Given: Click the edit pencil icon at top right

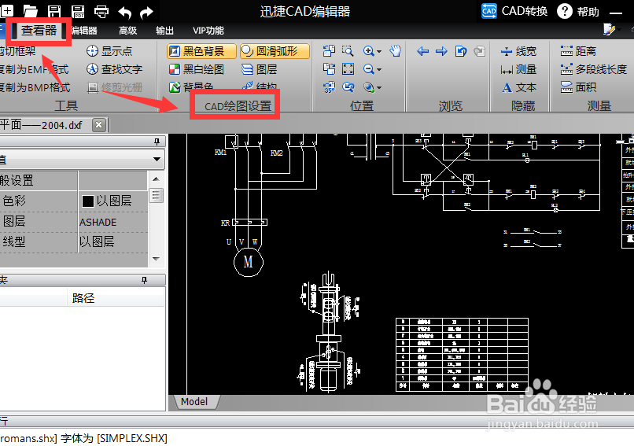Looking at the screenshot, I should click(609, 29).
